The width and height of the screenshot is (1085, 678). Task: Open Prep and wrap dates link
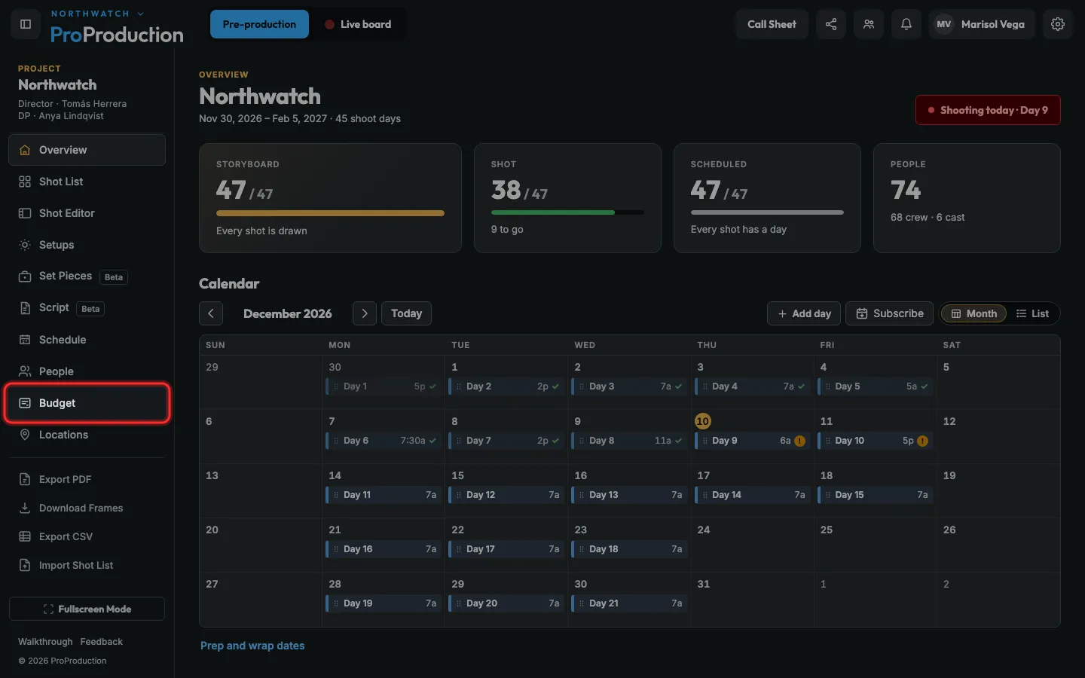tap(252, 646)
